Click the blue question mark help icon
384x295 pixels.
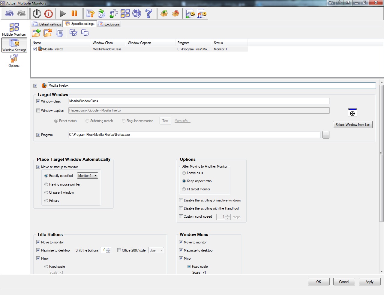pos(148,13)
